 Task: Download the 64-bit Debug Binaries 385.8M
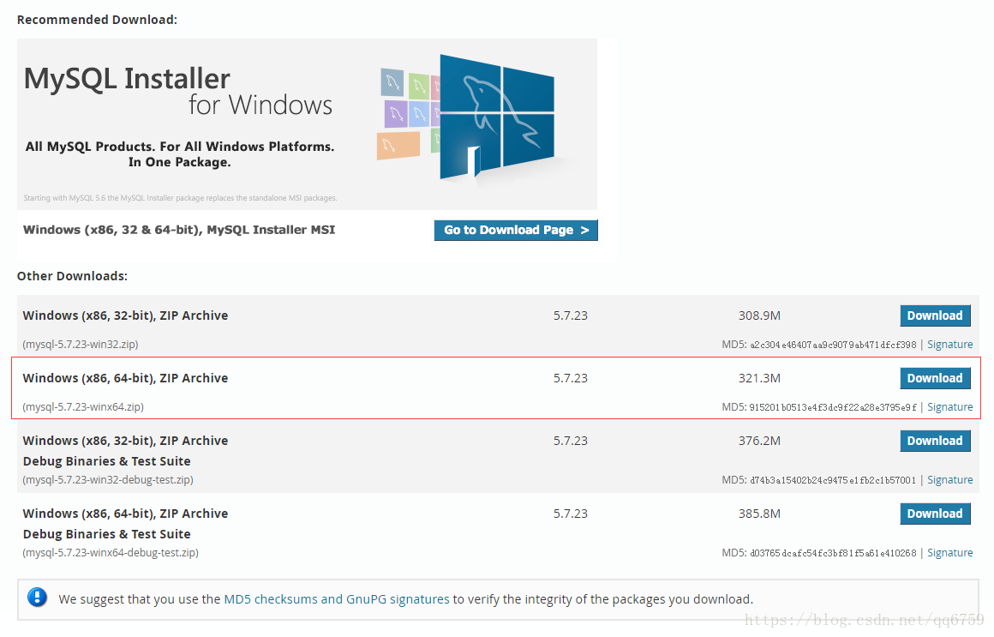[x=935, y=514]
